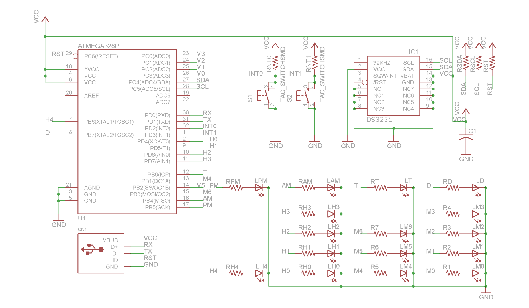This screenshot has width=529, height=308.
Task: Click the PC6(/RESET) pin name
Action: (x=101, y=56)
